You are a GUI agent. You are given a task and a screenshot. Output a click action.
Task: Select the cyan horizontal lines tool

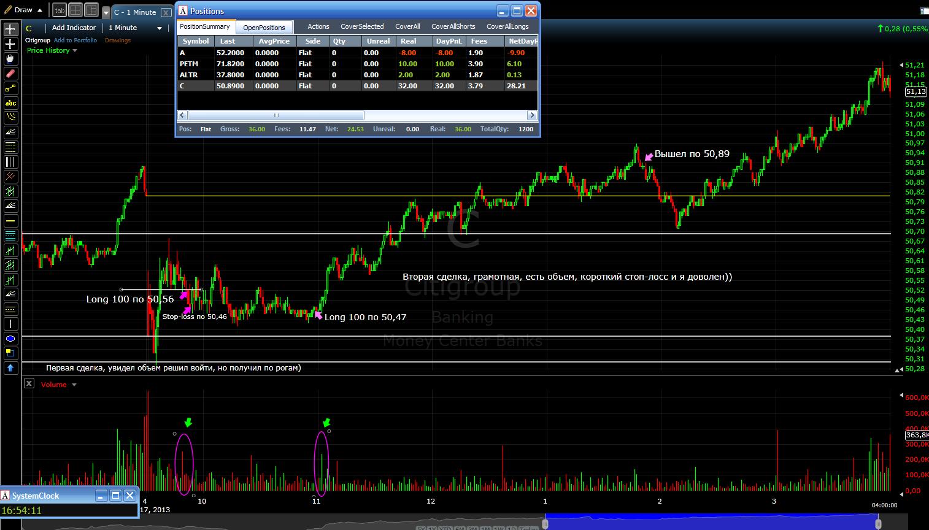coord(10,236)
